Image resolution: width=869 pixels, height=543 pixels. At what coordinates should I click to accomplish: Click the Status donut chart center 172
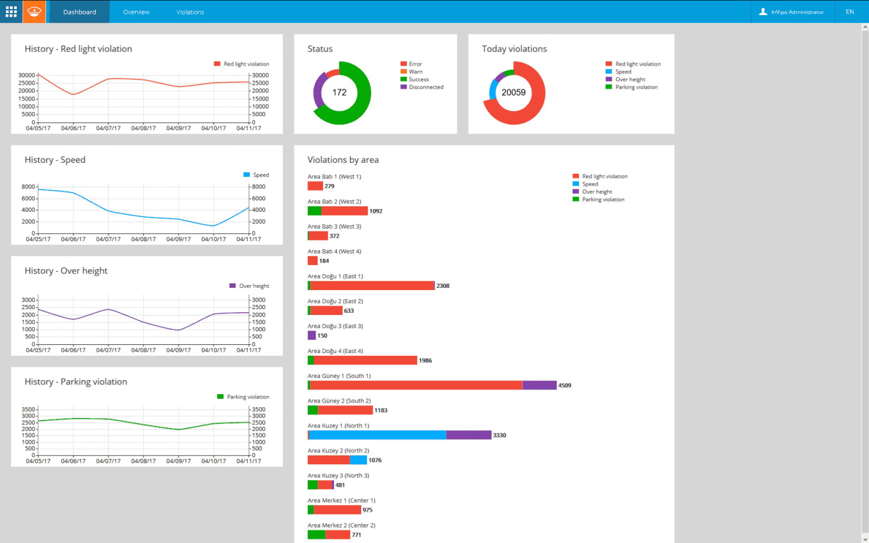[339, 92]
